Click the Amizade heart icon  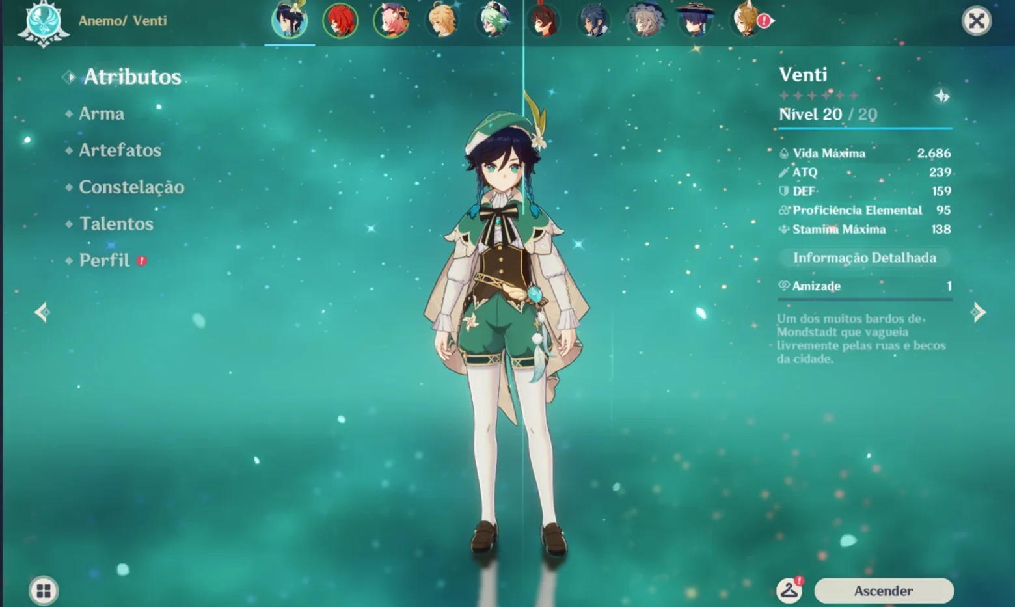coord(784,286)
